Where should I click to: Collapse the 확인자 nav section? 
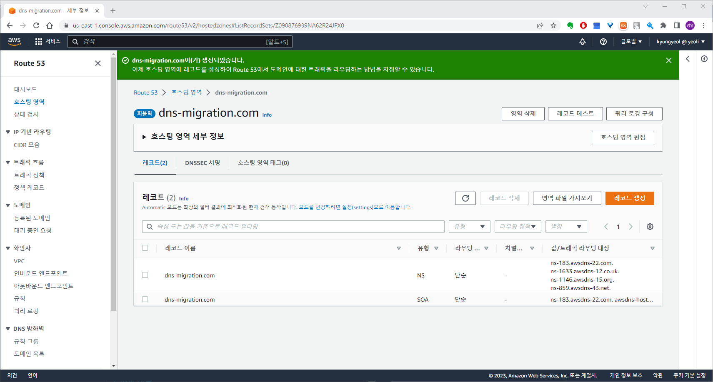coord(8,248)
